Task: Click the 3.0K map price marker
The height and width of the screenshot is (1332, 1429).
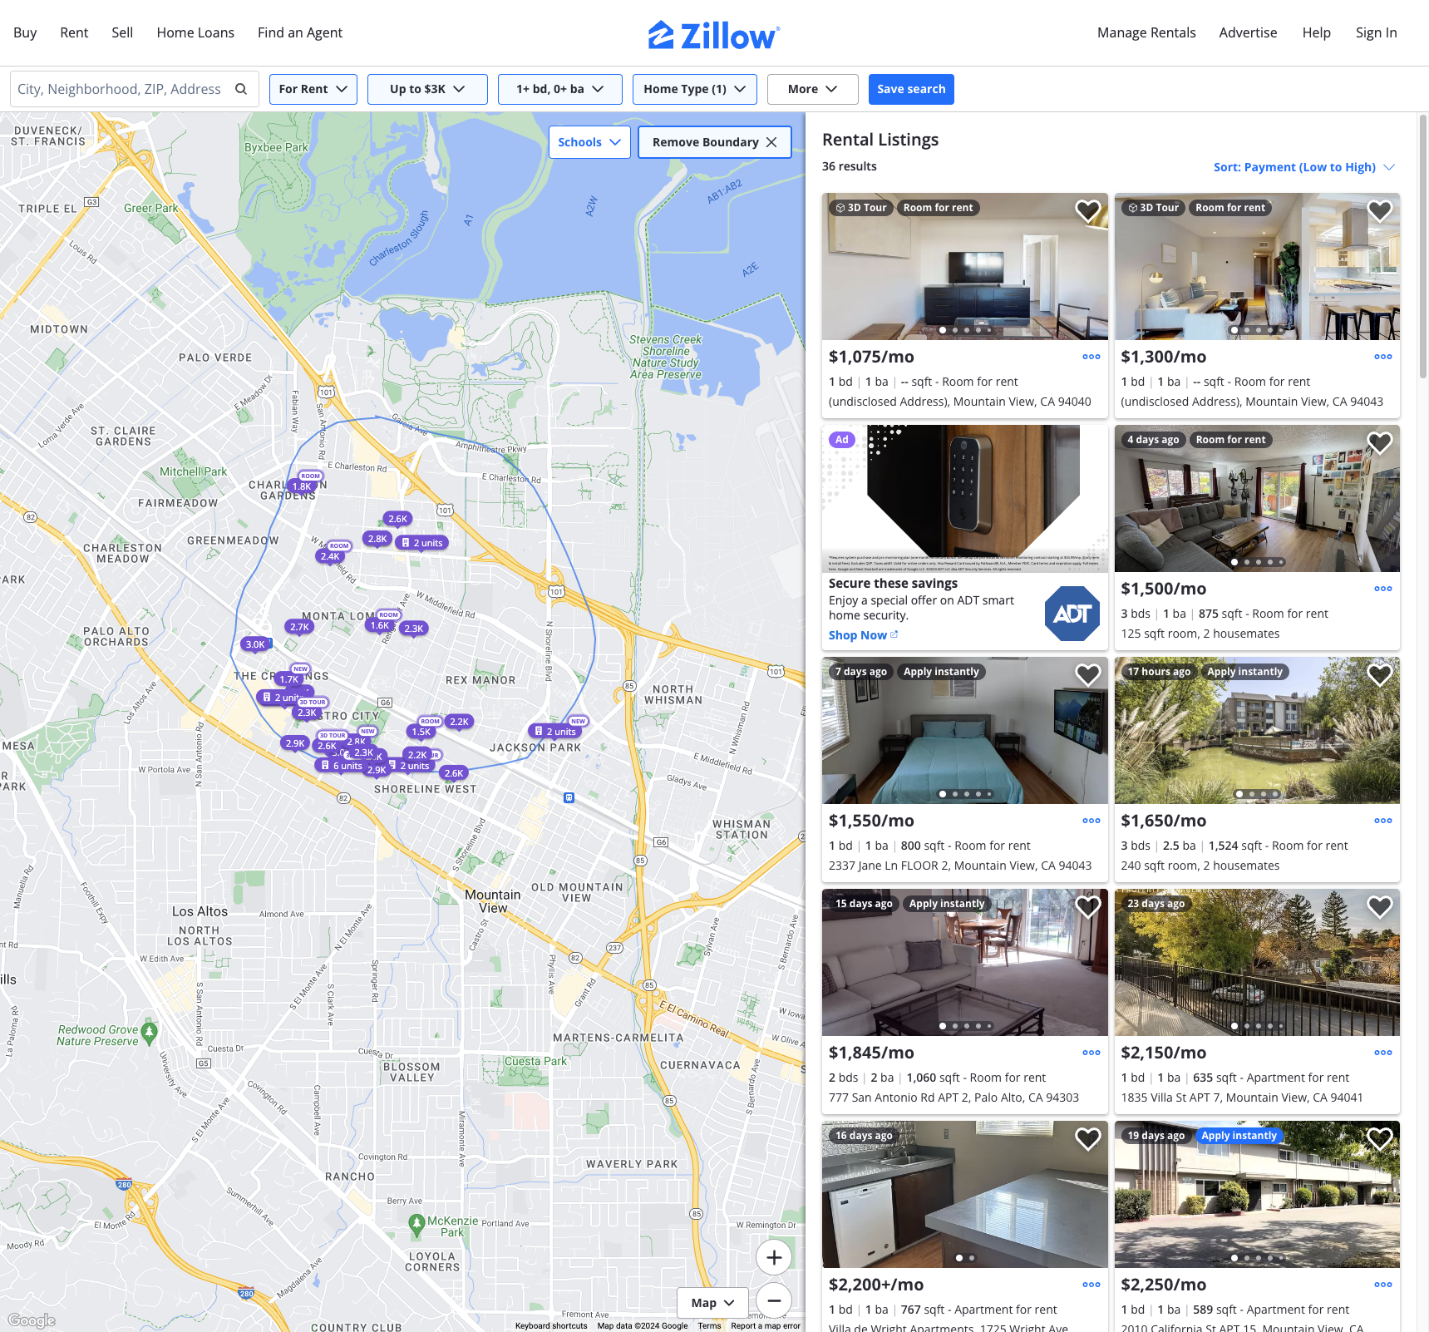Action: coord(255,644)
